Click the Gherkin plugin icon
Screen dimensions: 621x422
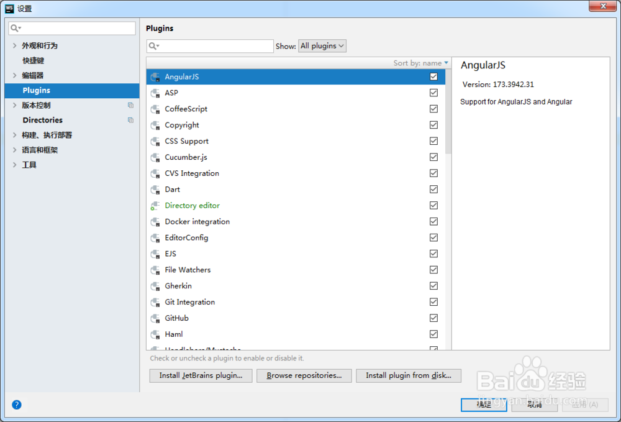click(155, 286)
